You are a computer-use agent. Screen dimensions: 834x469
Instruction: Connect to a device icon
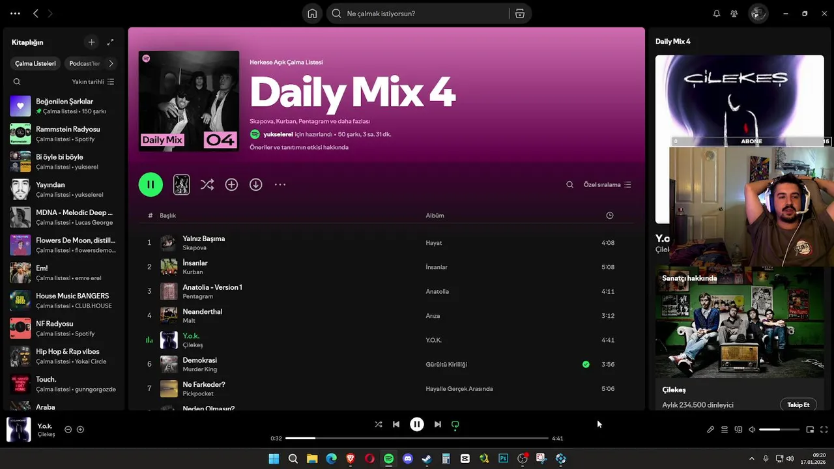[x=738, y=430]
